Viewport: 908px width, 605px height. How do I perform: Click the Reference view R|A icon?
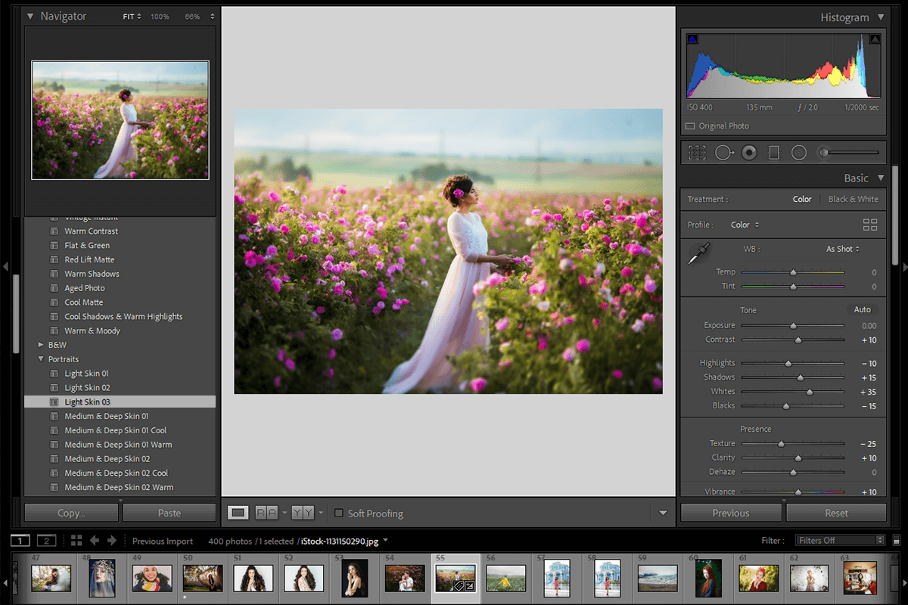(x=266, y=513)
